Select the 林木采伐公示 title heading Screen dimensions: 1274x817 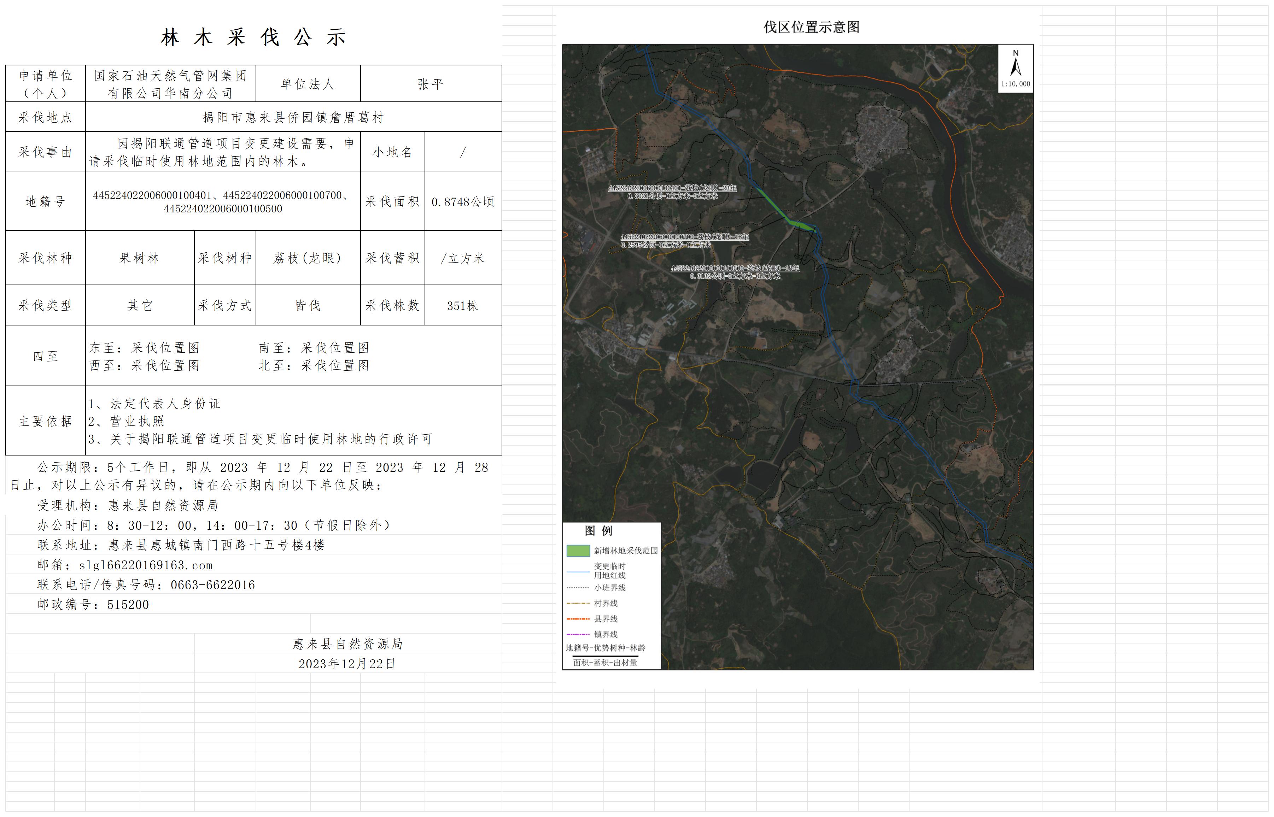pyautogui.click(x=253, y=38)
